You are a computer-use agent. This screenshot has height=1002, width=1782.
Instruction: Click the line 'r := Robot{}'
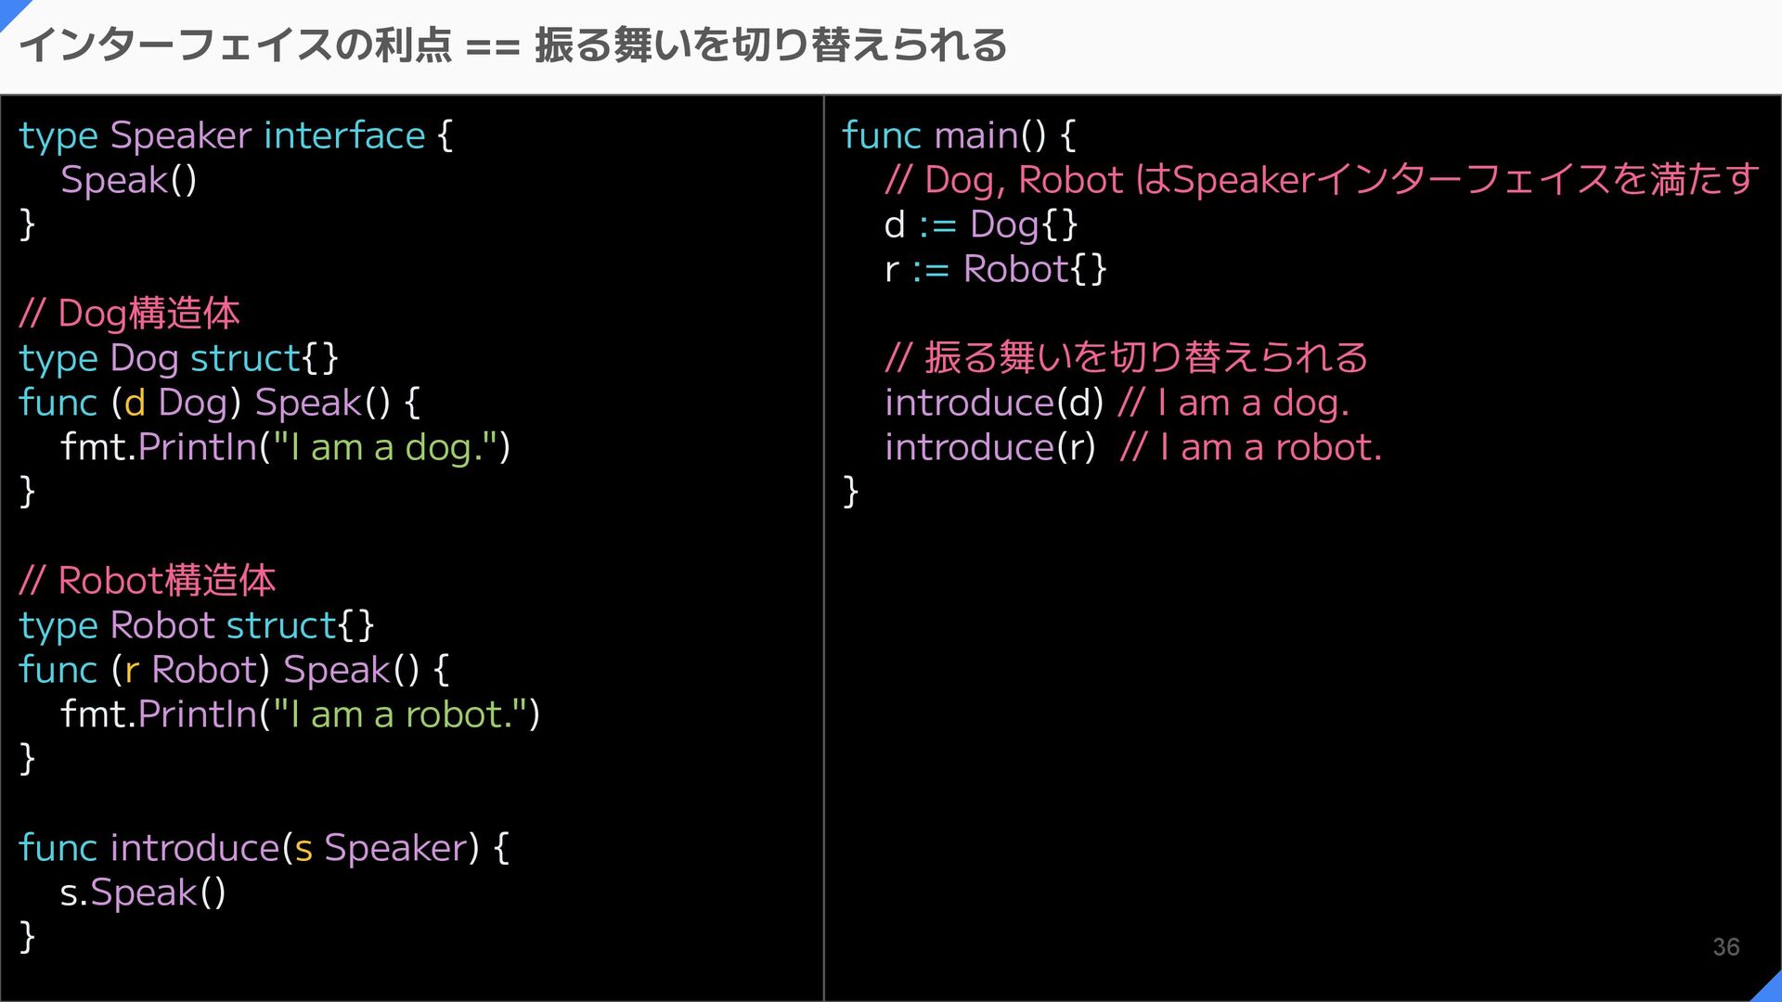point(996,270)
